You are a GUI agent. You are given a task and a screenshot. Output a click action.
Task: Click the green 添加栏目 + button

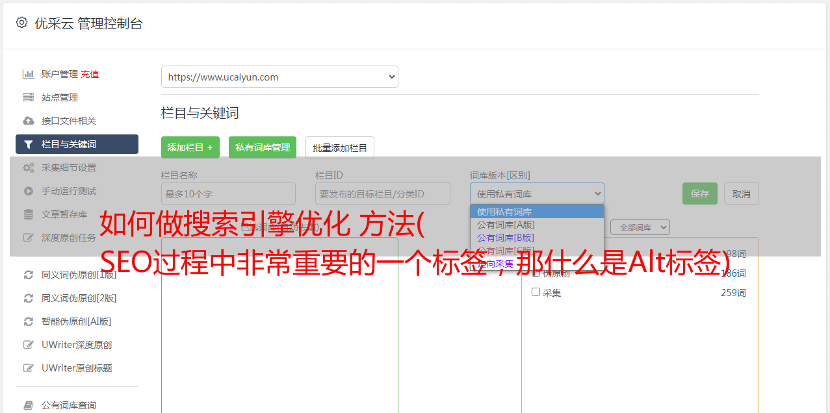(x=190, y=147)
